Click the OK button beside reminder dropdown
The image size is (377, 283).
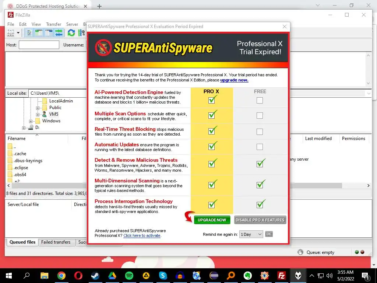(x=269, y=234)
